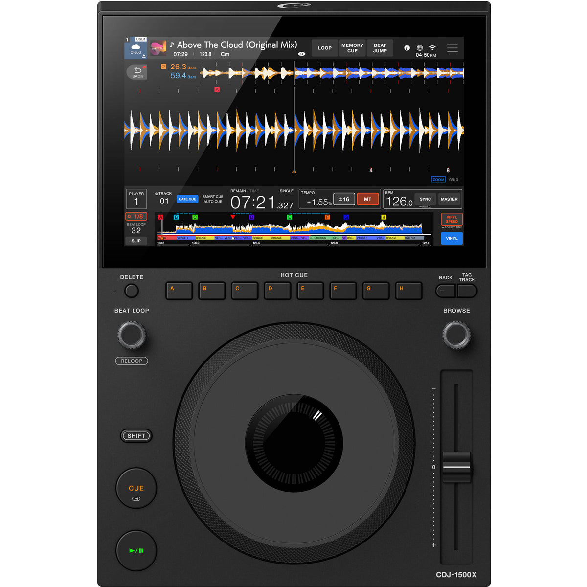Open the BEAT JUMP tab
587x587 pixels.
click(x=380, y=48)
